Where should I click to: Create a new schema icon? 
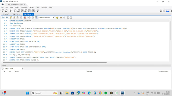point(15,11)
